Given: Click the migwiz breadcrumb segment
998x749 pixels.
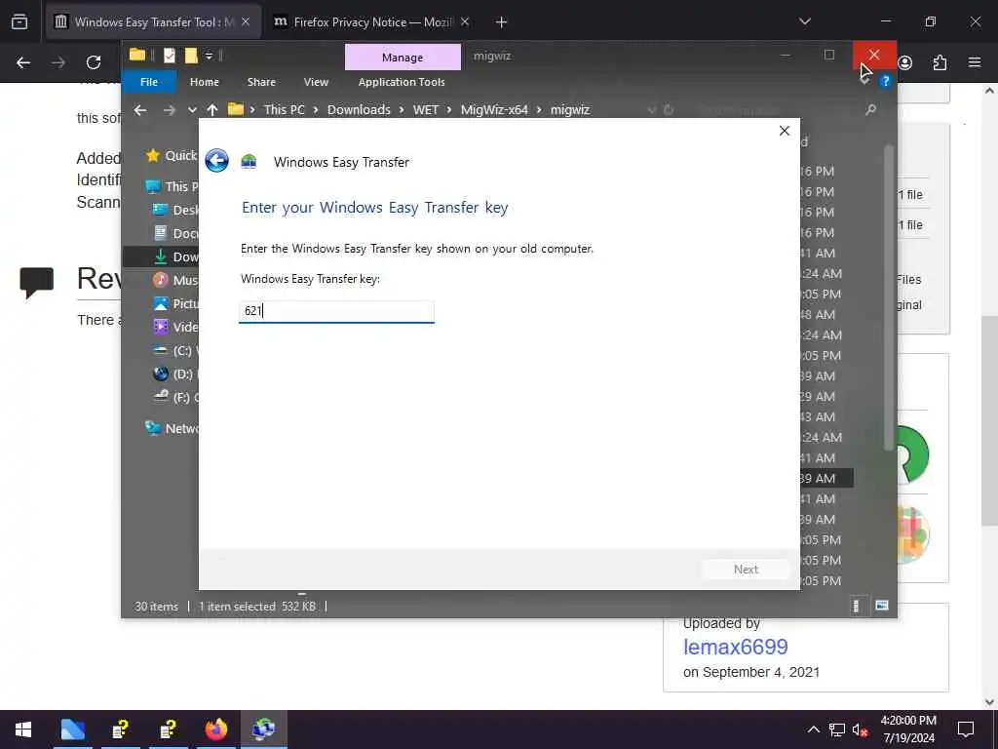Looking at the screenshot, I should click(x=569, y=109).
